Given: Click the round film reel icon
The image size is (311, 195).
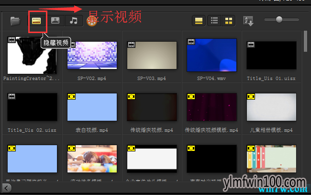Looking at the screenshot, I should click(92, 22).
